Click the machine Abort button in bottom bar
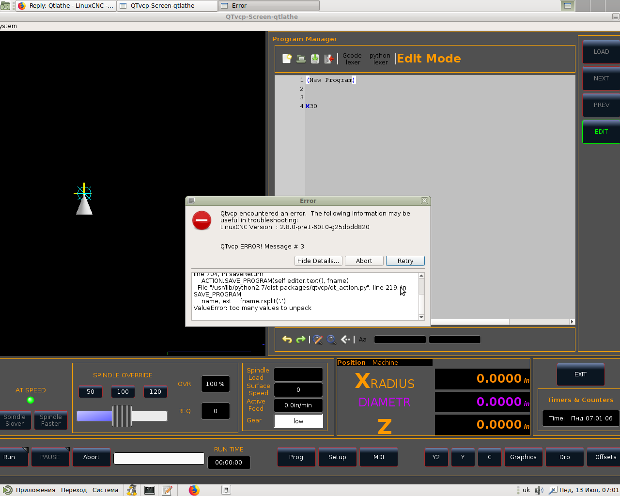Screen dimensions: 620x496 tap(92, 457)
